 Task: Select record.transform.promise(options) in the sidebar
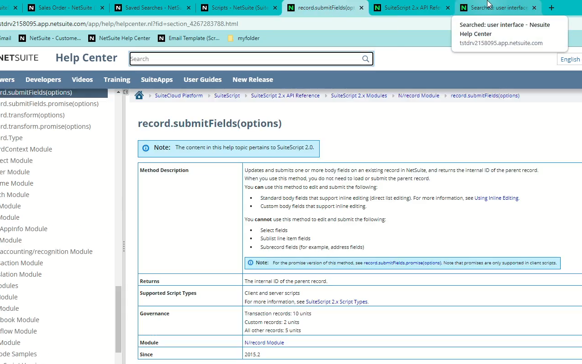pyautogui.click(x=45, y=126)
